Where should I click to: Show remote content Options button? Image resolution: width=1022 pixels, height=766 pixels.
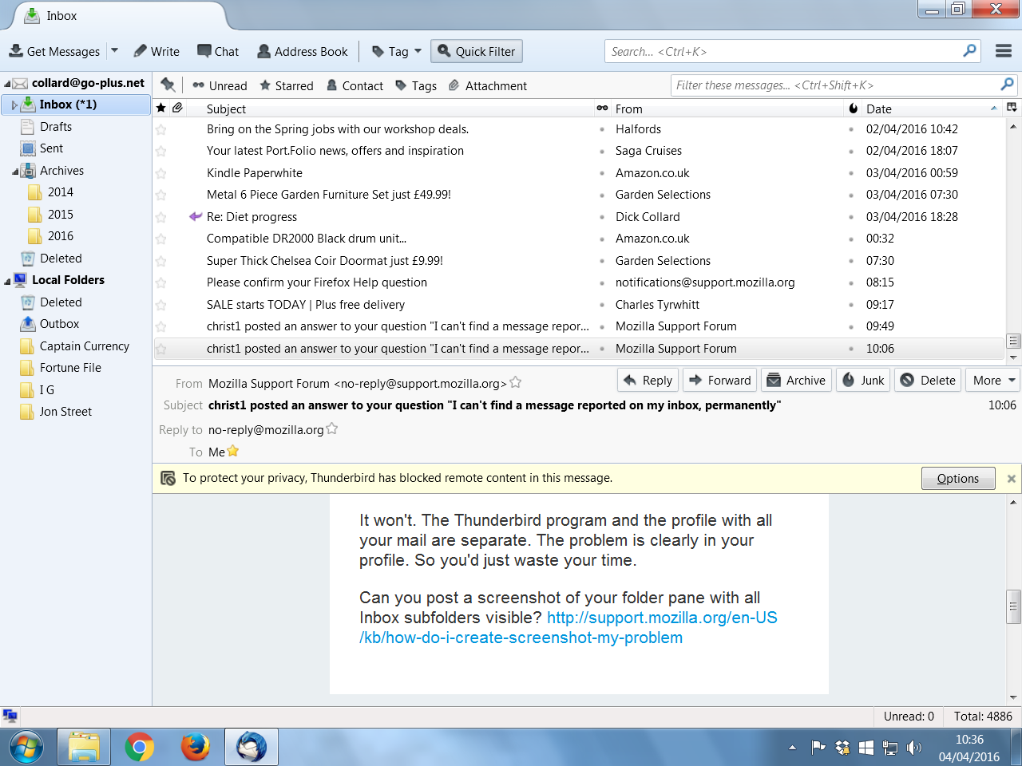click(958, 478)
